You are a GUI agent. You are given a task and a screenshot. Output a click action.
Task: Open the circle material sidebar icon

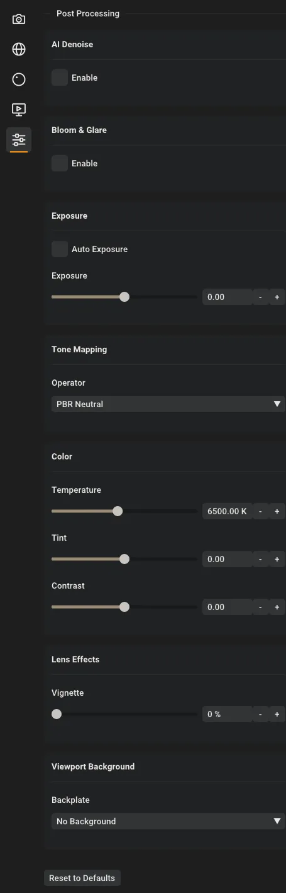click(19, 79)
